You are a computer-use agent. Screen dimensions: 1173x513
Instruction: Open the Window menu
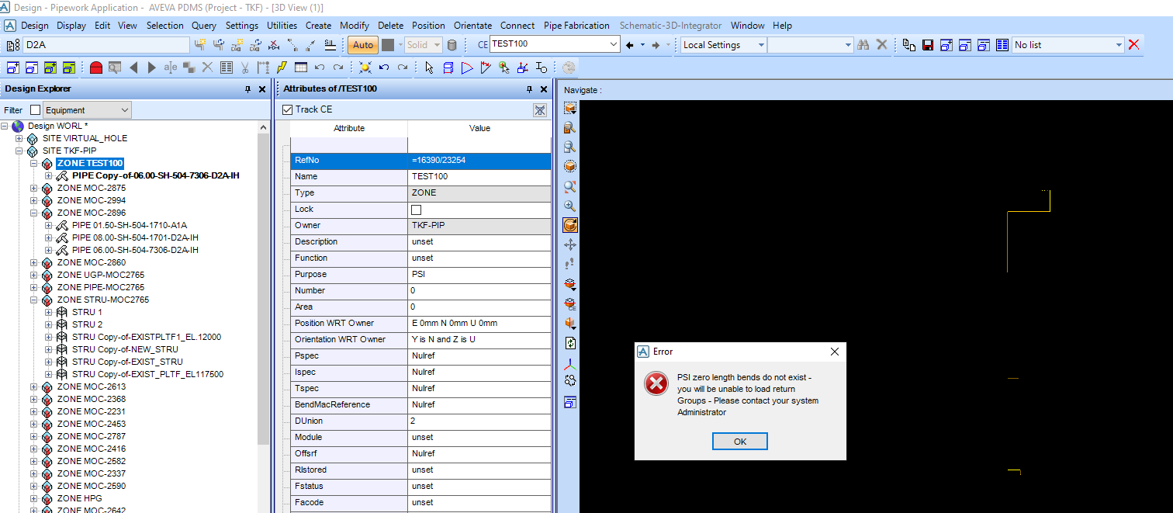[x=747, y=26]
